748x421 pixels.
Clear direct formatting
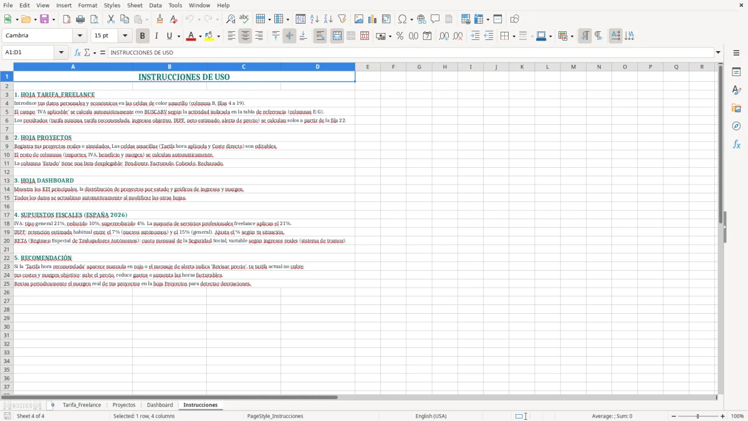173,19
